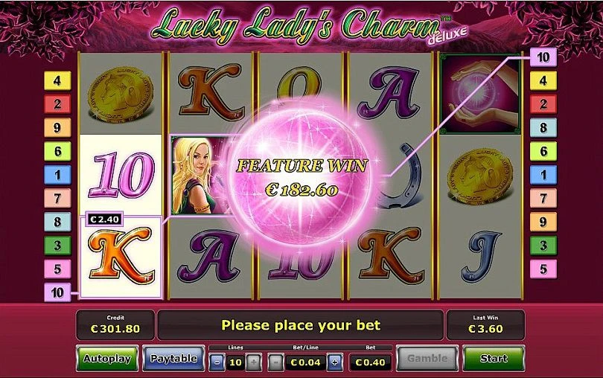Decrease the number of lines with minus
The image size is (603, 378).
(217, 362)
